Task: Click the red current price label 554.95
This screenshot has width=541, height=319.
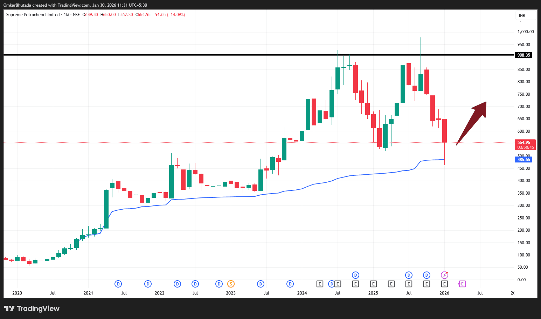Action: click(x=524, y=143)
